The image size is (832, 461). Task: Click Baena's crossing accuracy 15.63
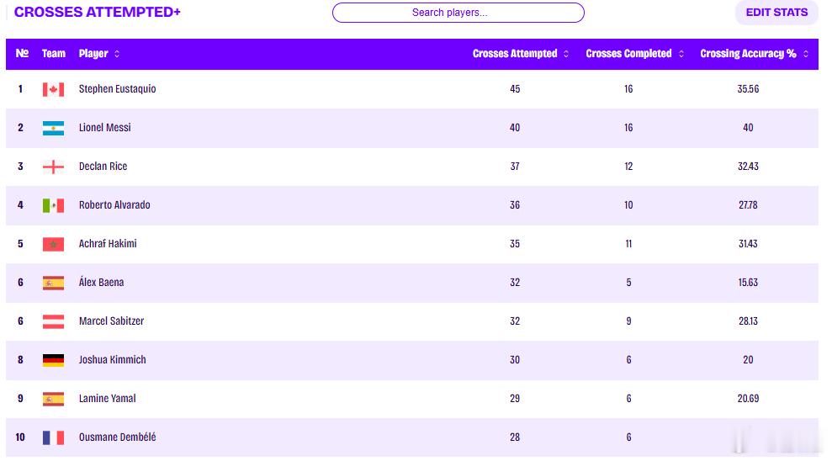(x=748, y=283)
